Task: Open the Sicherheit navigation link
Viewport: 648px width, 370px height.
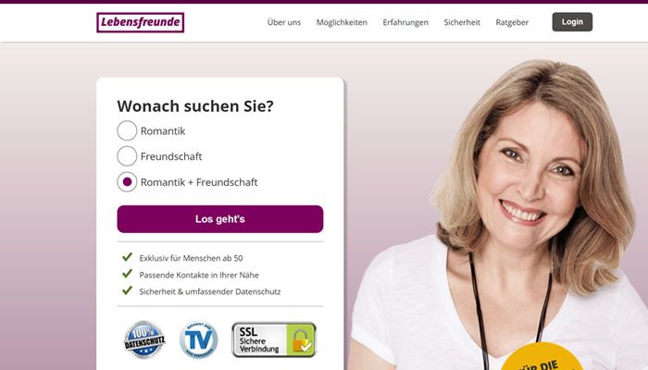Action: pyautogui.click(x=462, y=22)
